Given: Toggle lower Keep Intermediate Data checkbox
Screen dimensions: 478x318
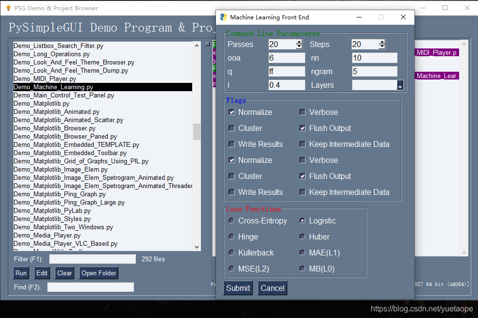Looking at the screenshot, I should pyautogui.click(x=302, y=192).
